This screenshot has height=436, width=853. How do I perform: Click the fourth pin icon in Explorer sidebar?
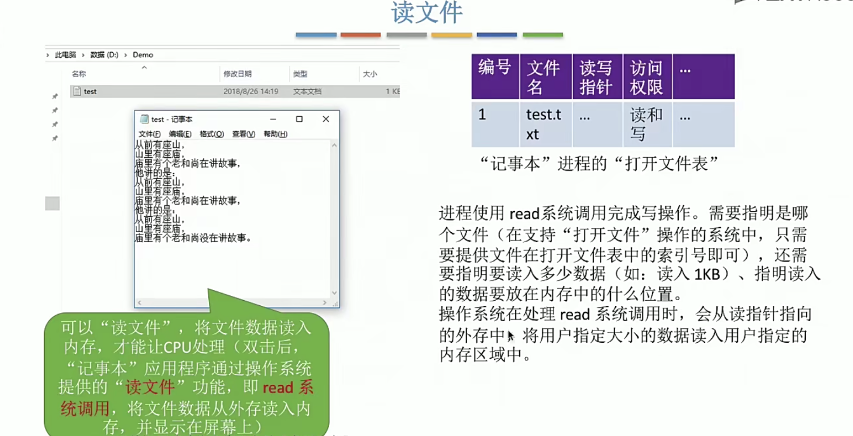pos(55,139)
